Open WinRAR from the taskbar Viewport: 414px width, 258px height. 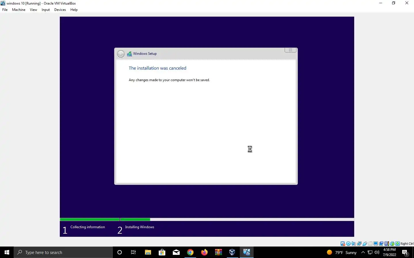[x=218, y=252]
